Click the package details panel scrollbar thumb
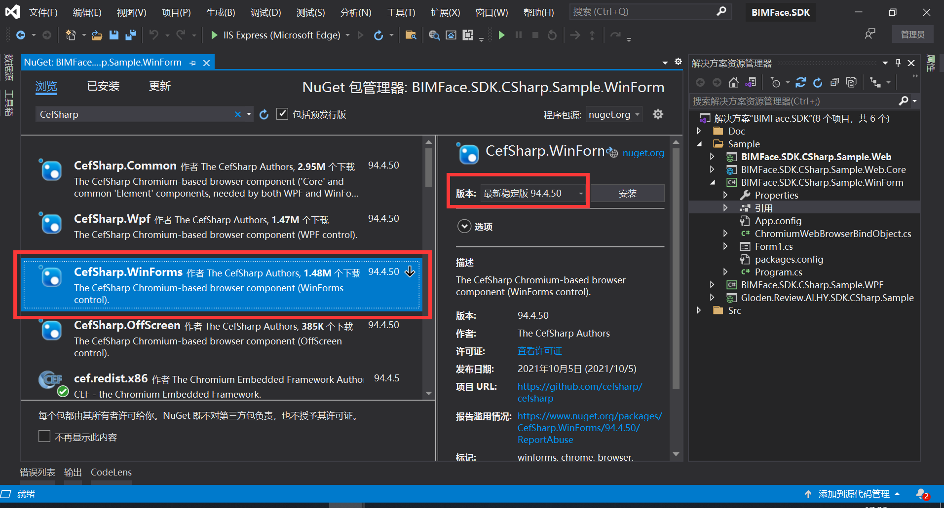 (676, 269)
